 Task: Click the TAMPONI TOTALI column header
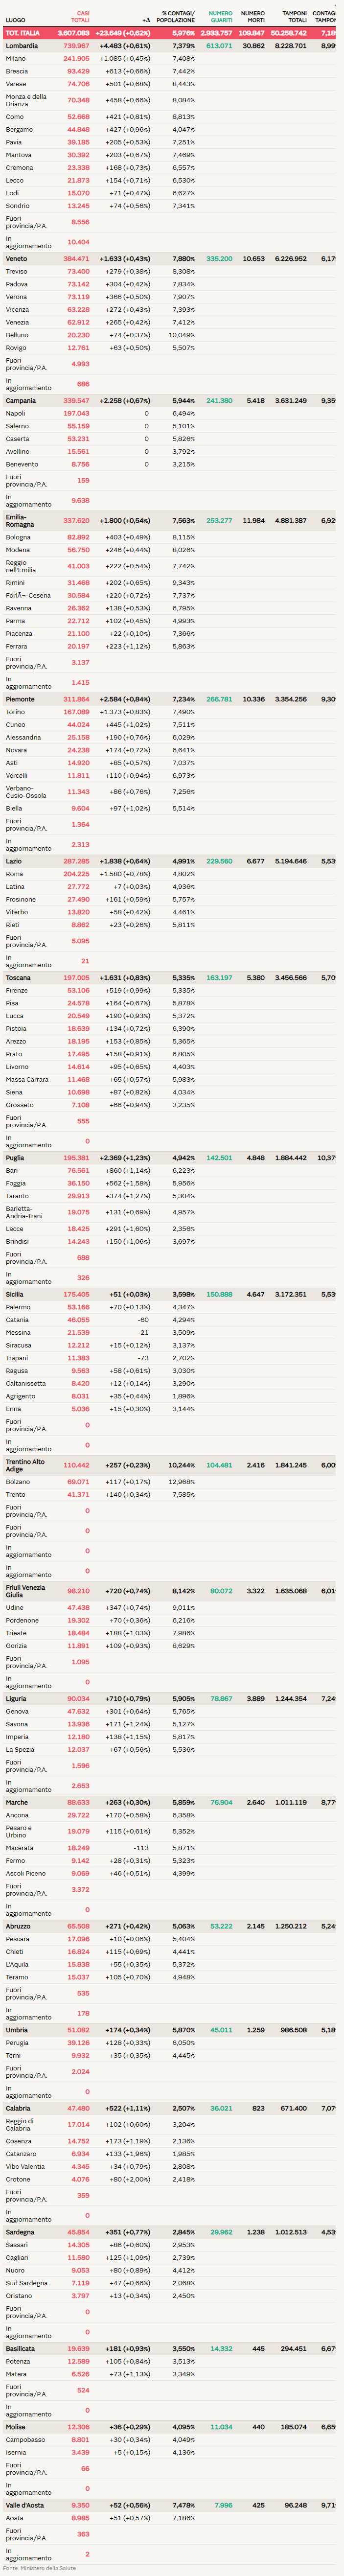294,17
